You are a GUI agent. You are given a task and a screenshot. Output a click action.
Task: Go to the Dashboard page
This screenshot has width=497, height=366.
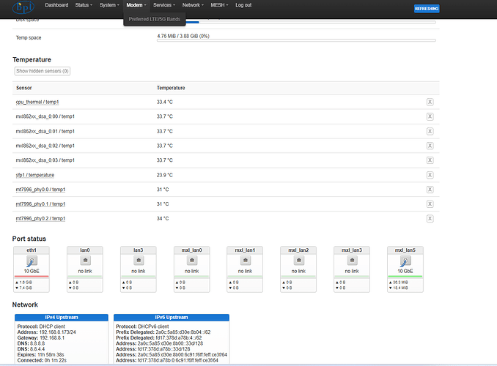pos(56,5)
